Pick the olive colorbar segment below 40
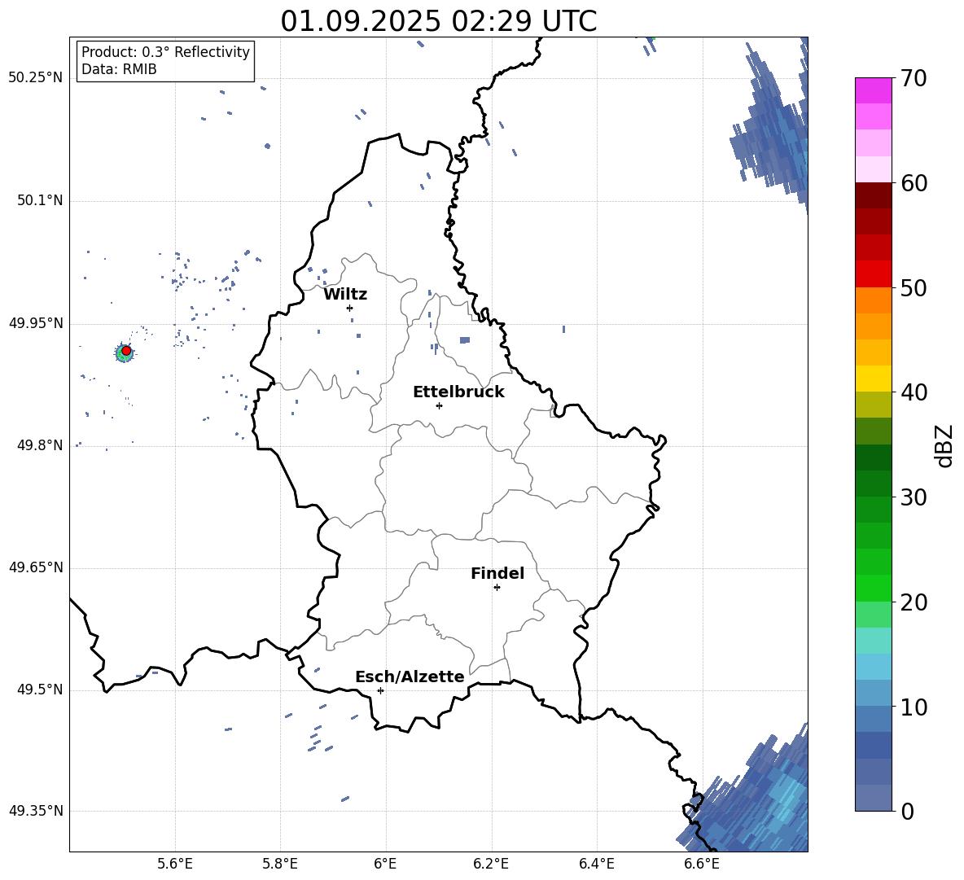Viewport: 964px width, 880px height. tap(873, 405)
